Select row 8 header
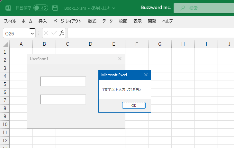The height and width of the screenshot is (148, 234). coord(5,108)
